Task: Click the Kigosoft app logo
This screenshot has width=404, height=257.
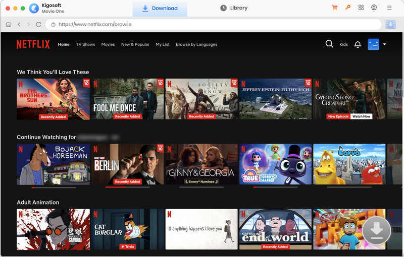Action: [34, 8]
